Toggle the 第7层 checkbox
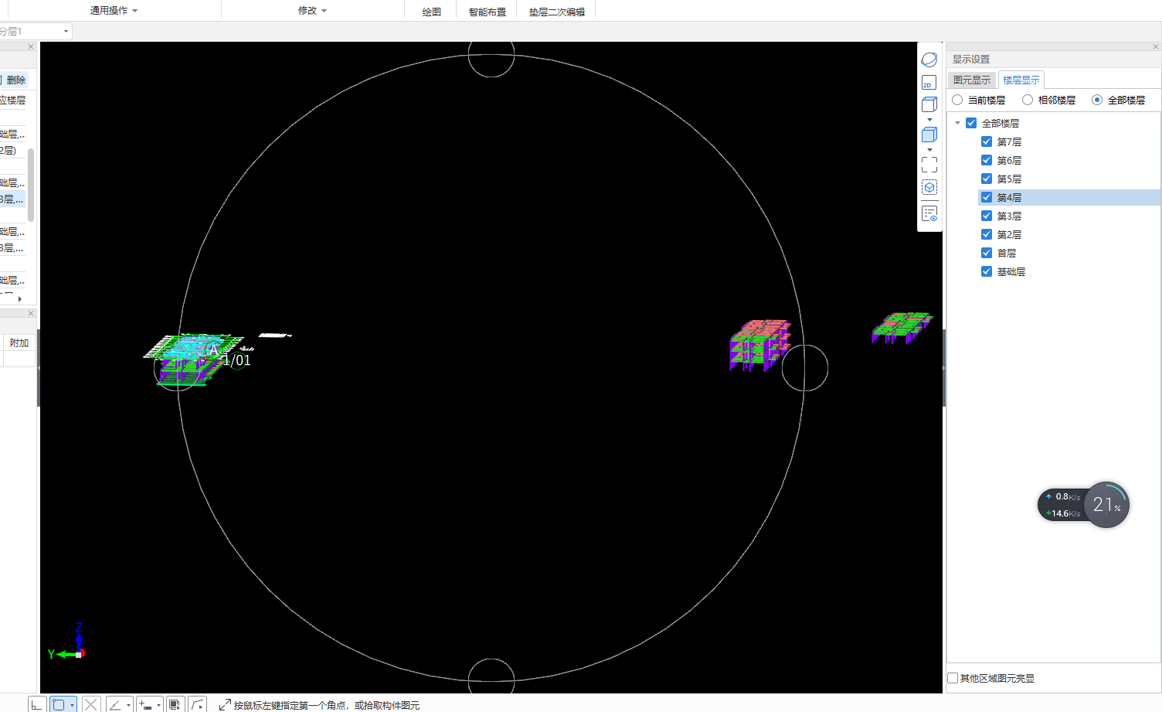 coord(987,141)
